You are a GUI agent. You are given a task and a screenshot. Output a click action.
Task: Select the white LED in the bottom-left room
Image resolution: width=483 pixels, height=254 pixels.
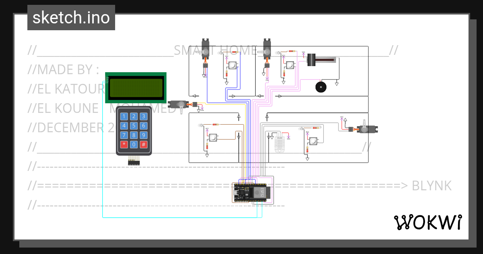[200, 125]
